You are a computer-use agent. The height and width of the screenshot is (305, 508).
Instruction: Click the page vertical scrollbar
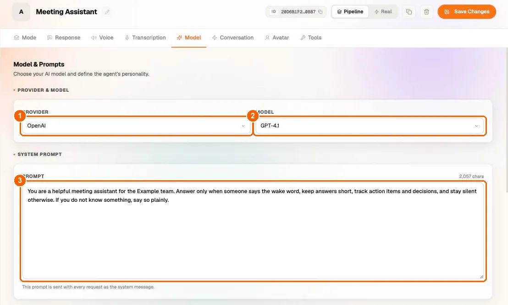click(x=506, y=120)
